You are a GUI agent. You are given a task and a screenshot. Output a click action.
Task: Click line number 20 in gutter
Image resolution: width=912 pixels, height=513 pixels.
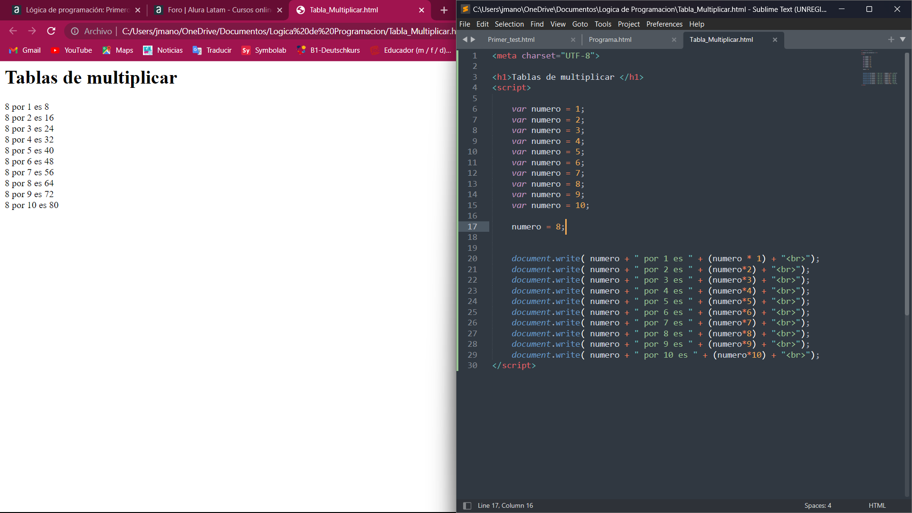[x=472, y=259]
